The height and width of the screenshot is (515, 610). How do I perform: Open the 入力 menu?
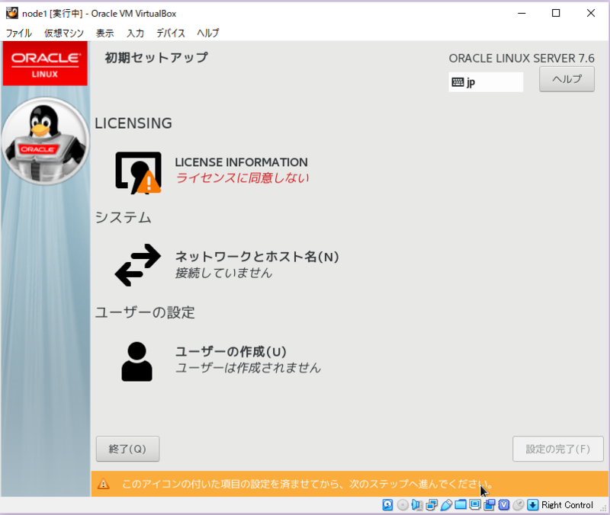[x=136, y=33]
